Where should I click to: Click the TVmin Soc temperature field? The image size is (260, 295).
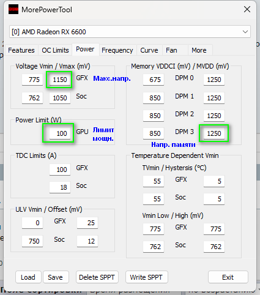click(x=154, y=199)
